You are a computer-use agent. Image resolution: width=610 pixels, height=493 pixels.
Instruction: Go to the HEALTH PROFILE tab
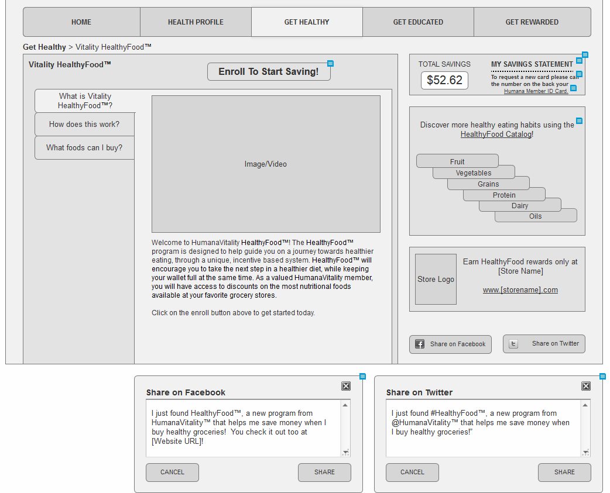(196, 22)
